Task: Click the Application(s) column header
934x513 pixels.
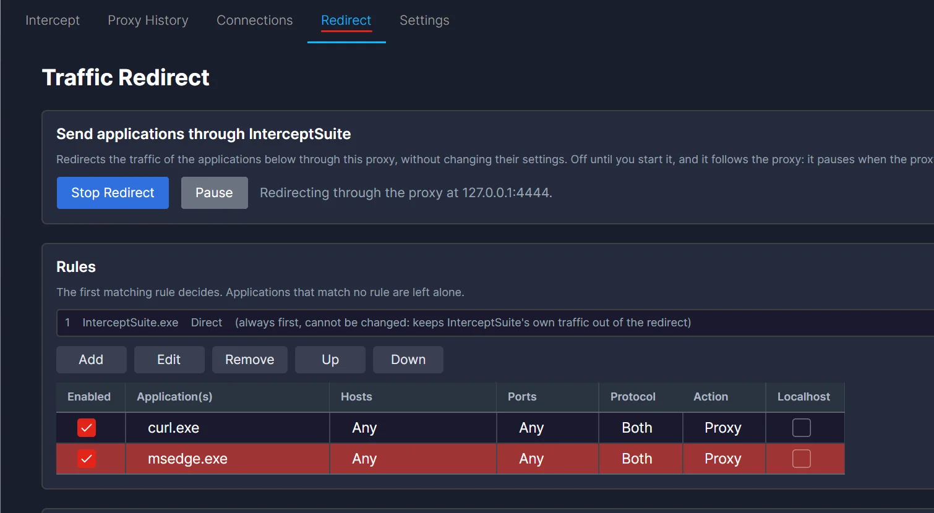Action: (x=228, y=397)
